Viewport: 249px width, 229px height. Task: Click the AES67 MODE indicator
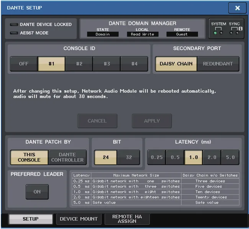point(14,33)
